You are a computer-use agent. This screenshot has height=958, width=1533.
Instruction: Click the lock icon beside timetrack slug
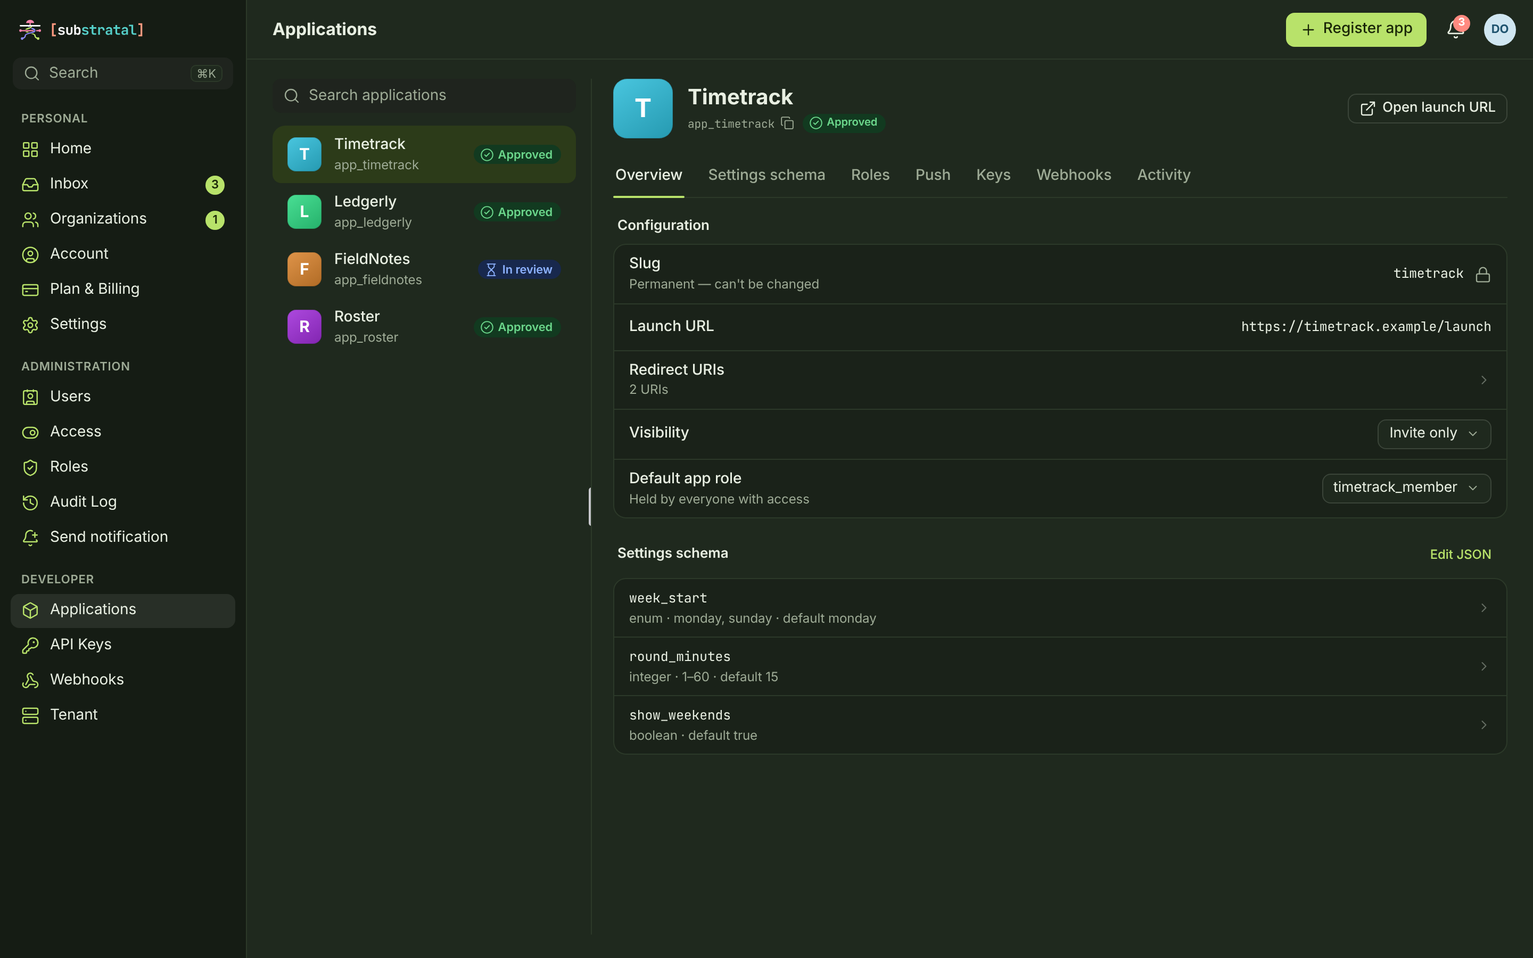(1483, 274)
